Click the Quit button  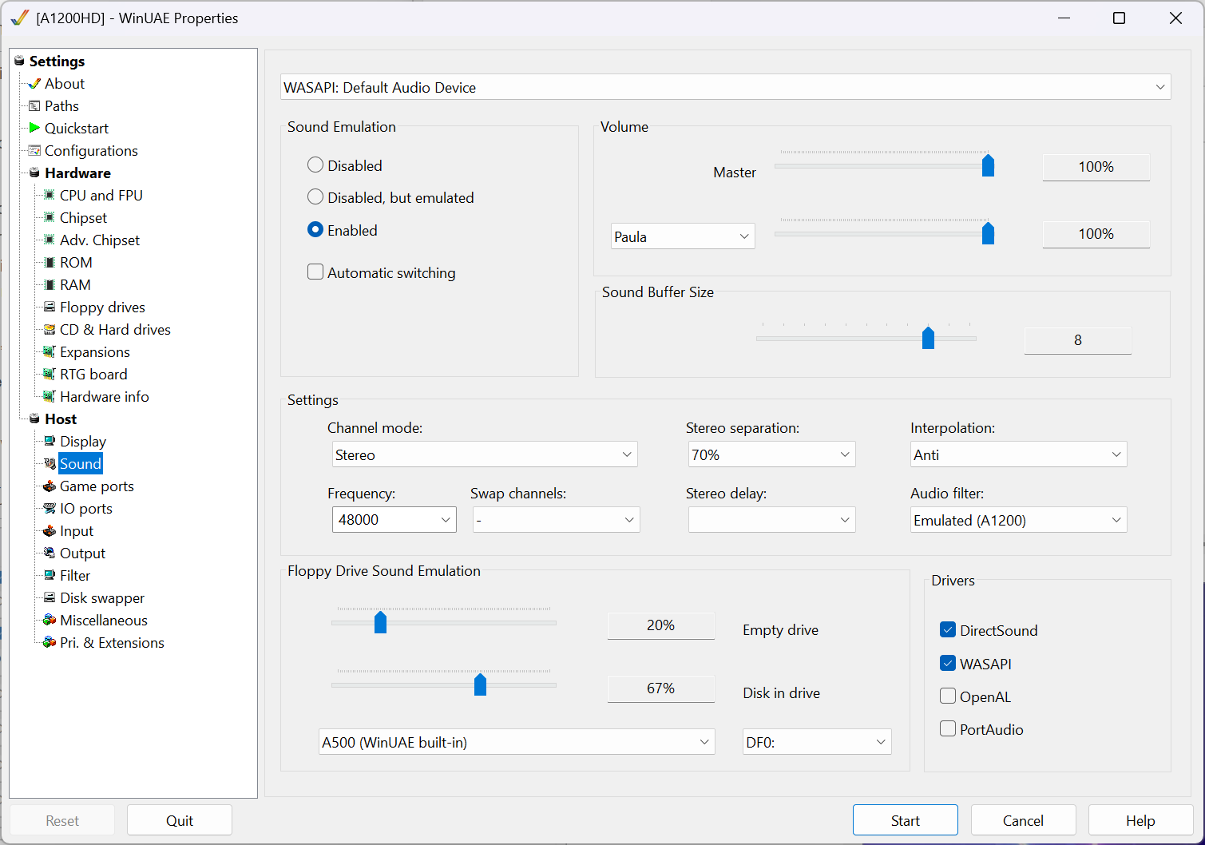coord(180,820)
